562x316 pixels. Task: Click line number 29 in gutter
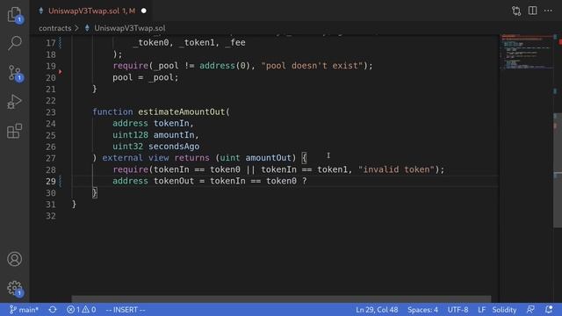click(x=51, y=182)
